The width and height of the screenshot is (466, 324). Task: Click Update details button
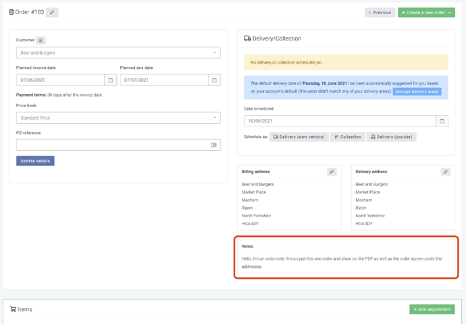[x=35, y=161]
